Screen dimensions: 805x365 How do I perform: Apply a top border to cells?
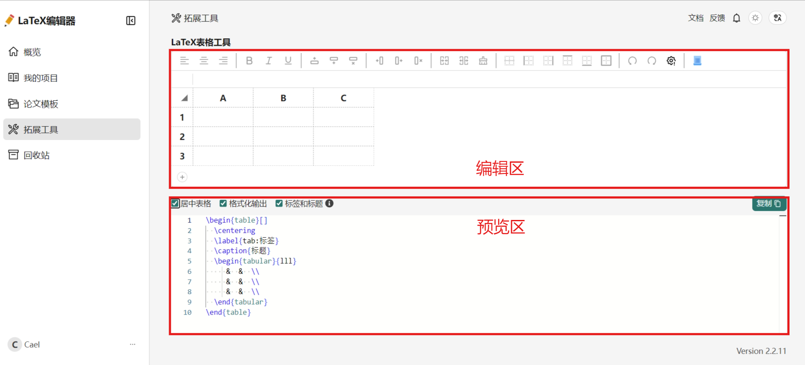click(x=568, y=61)
